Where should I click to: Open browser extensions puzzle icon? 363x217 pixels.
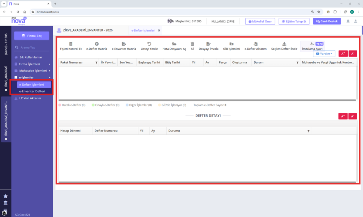[x=335, y=12]
